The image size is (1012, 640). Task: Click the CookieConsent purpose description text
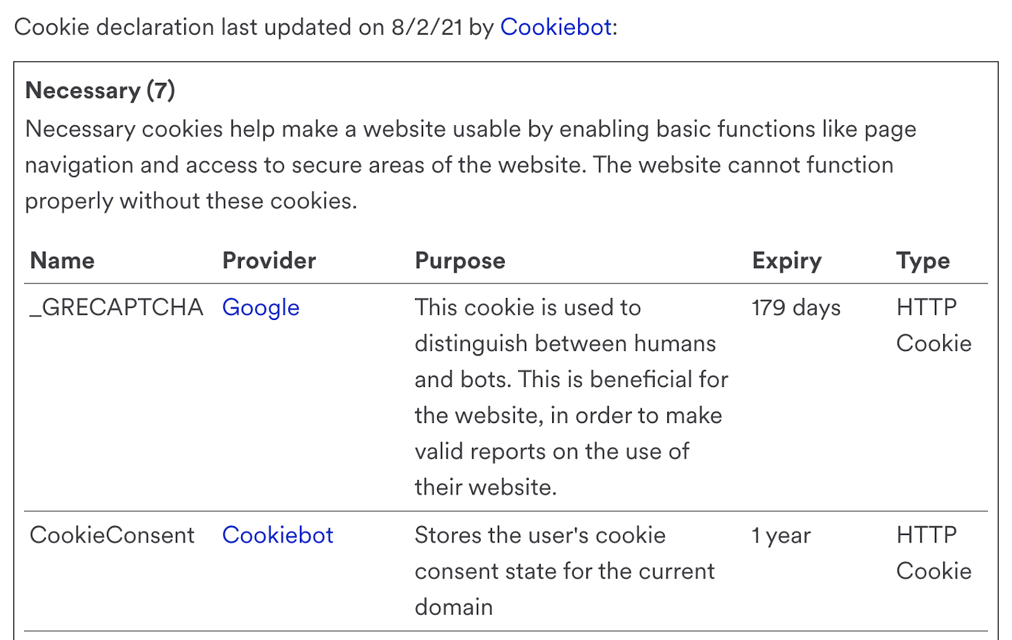tap(564, 571)
